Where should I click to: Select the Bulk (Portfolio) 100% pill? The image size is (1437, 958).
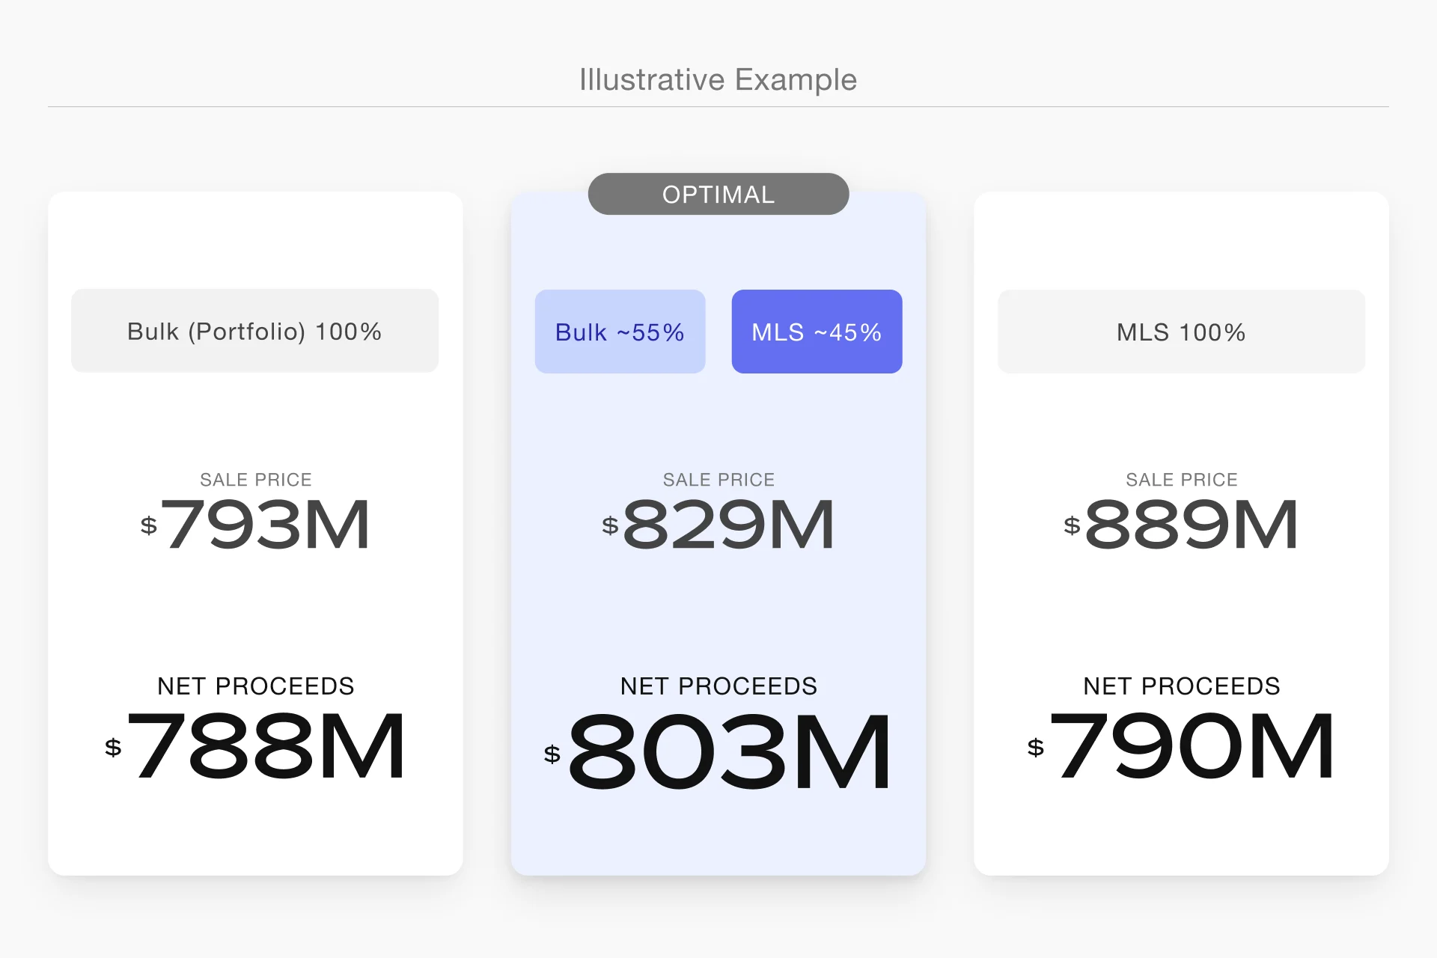pyautogui.click(x=254, y=331)
